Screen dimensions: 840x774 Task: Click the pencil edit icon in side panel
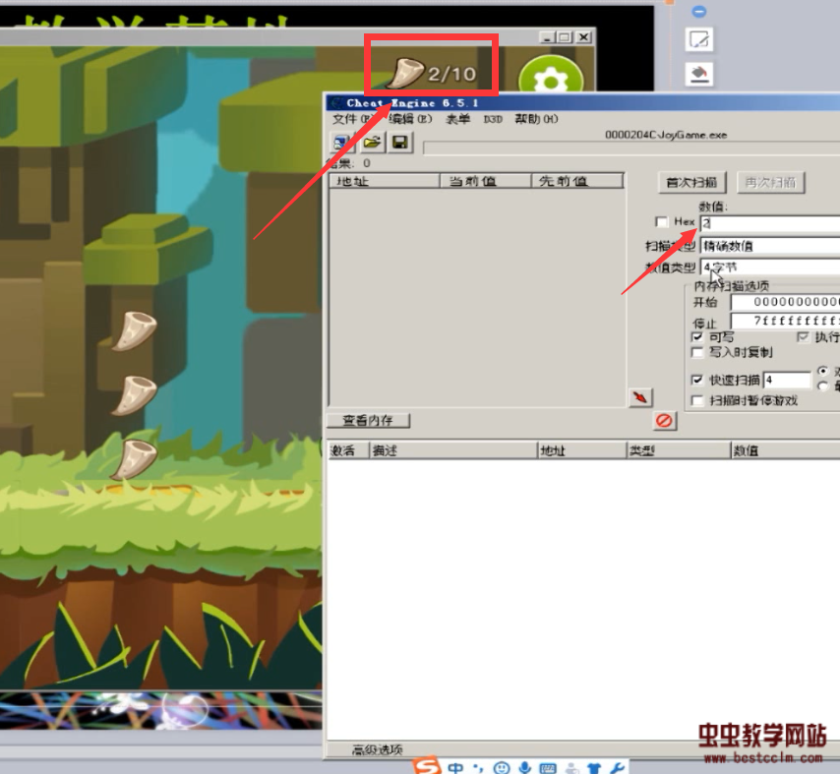(x=699, y=39)
